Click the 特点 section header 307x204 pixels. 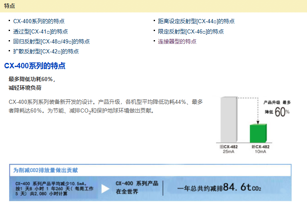[x=10, y=6]
